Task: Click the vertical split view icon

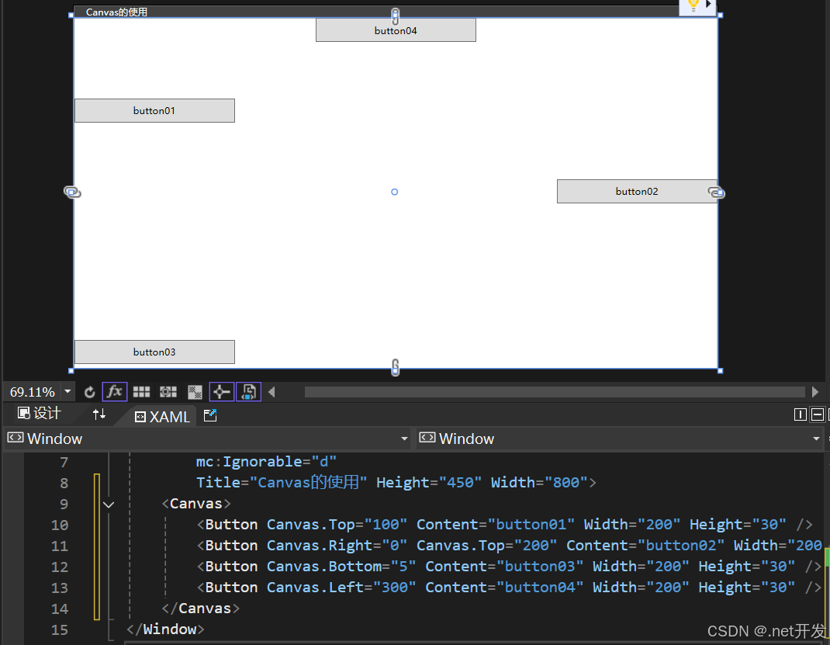Action: pos(801,414)
